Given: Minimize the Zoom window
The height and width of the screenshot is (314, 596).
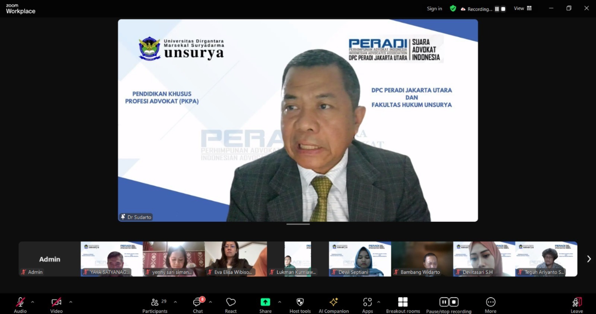Looking at the screenshot, I should pos(551,8).
